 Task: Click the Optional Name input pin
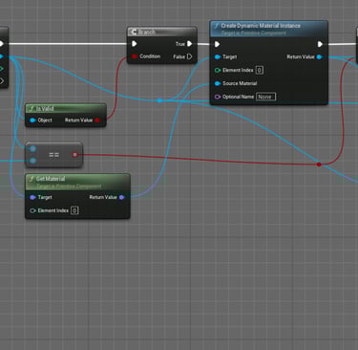(x=218, y=97)
